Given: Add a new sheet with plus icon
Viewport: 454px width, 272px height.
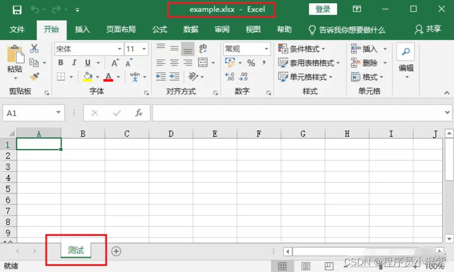Looking at the screenshot, I should 116,251.
